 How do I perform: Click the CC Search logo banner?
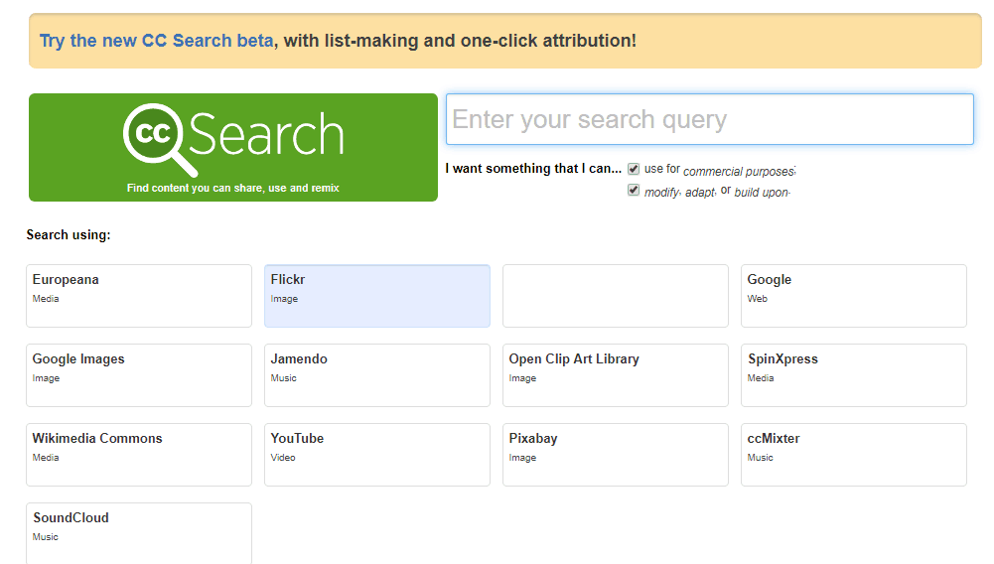point(233,148)
